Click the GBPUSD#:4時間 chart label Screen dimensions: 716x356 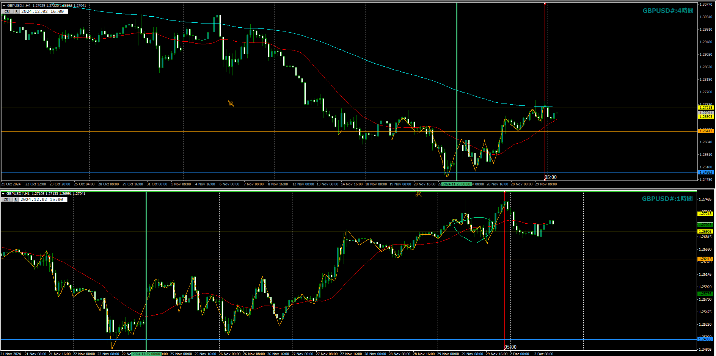(x=668, y=11)
